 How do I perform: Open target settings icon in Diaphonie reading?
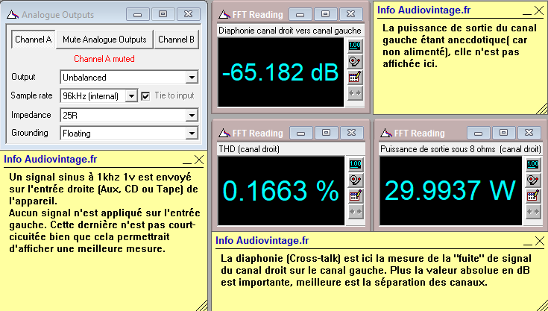(355, 61)
